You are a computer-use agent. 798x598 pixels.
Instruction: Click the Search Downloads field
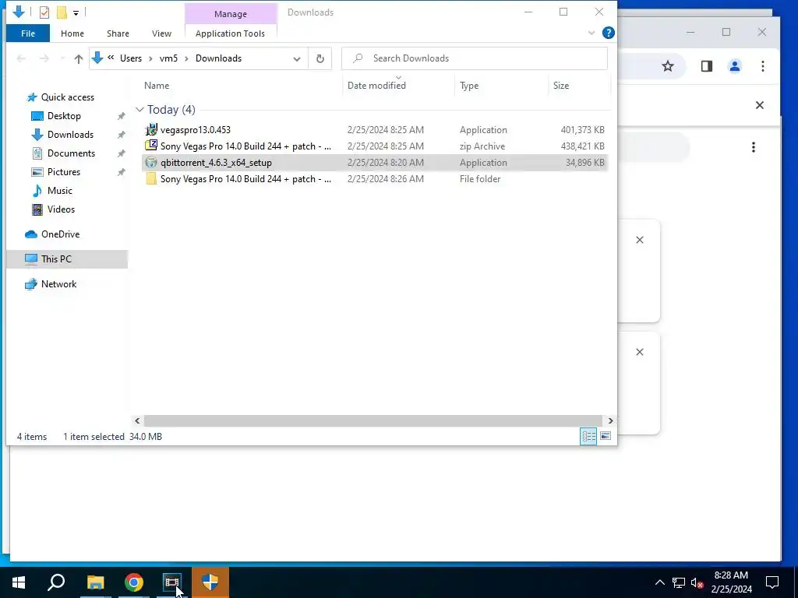(475, 58)
